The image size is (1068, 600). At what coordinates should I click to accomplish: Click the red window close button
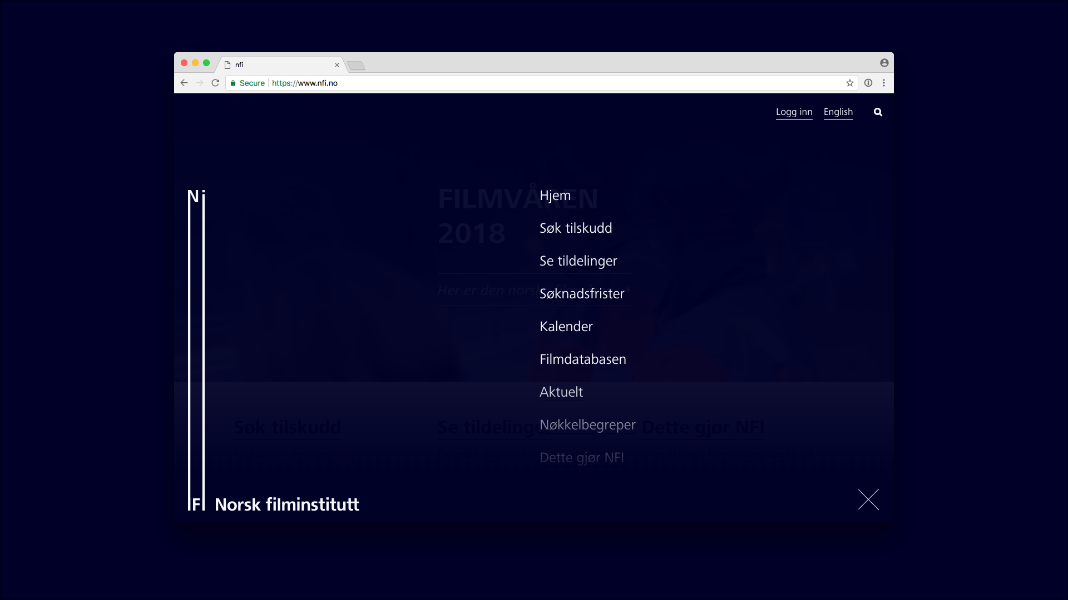184,63
